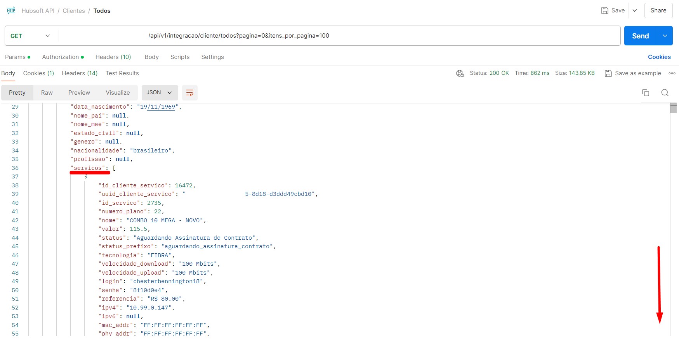The width and height of the screenshot is (679, 339).
Task: Open the Send options dropdown arrow
Action: click(665, 36)
